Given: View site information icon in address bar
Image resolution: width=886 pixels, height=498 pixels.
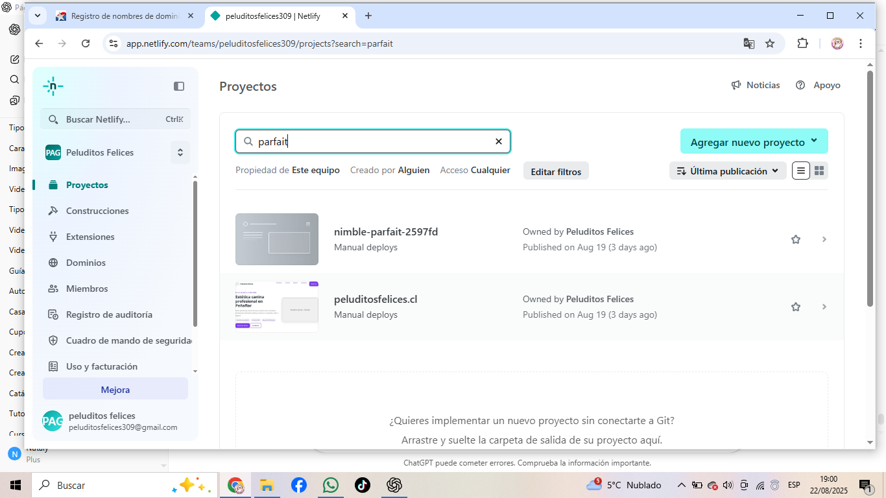Looking at the screenshot, I should pos(114,43).
